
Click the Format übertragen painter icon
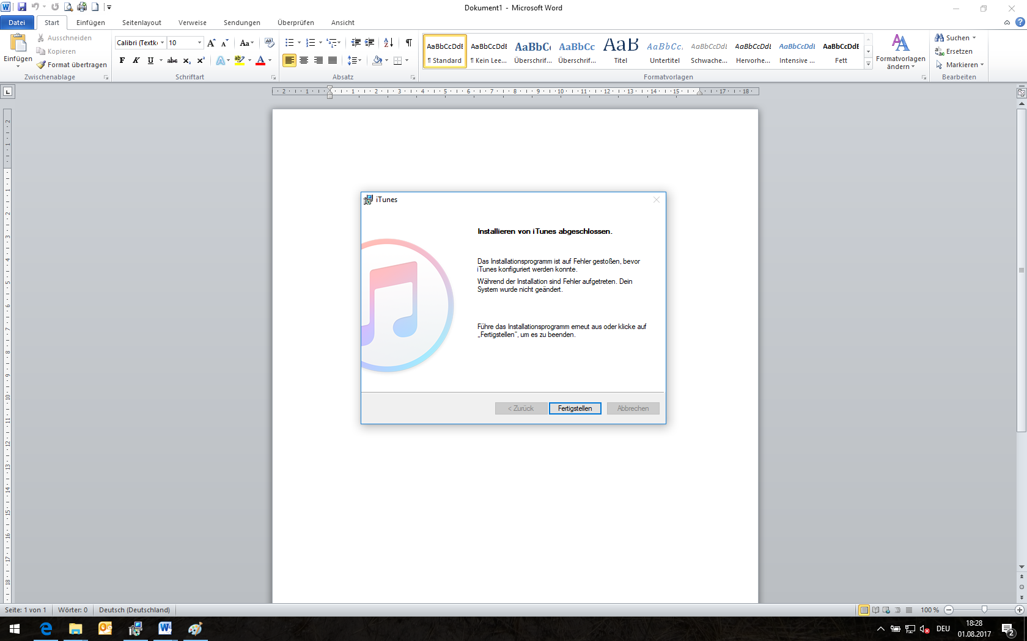(42, 65)
